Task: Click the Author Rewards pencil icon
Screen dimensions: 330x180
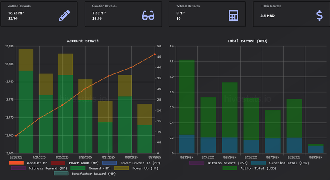Action: point(64,15)
